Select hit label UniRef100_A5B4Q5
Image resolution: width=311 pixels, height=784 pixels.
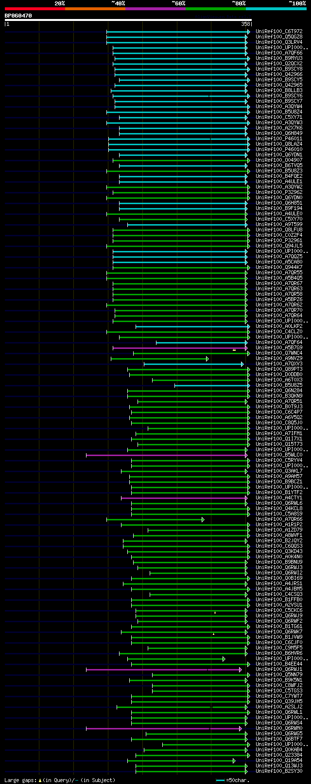tap(279, 278)
